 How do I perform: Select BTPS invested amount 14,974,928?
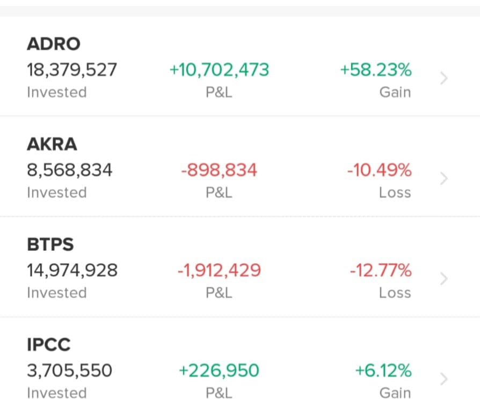click(72, 270)
